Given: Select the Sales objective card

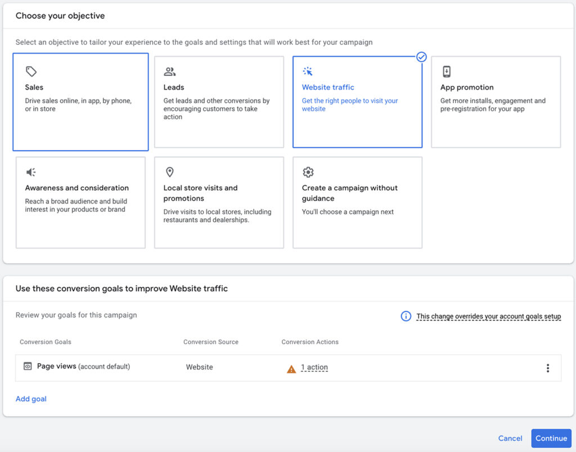Looking at the screenshot, I should pyautogui.click(x=80, y=102).
